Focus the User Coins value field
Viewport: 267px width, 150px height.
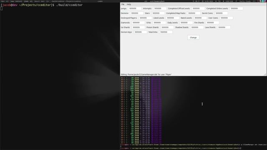pyautogui.click(x=226, y=18)
